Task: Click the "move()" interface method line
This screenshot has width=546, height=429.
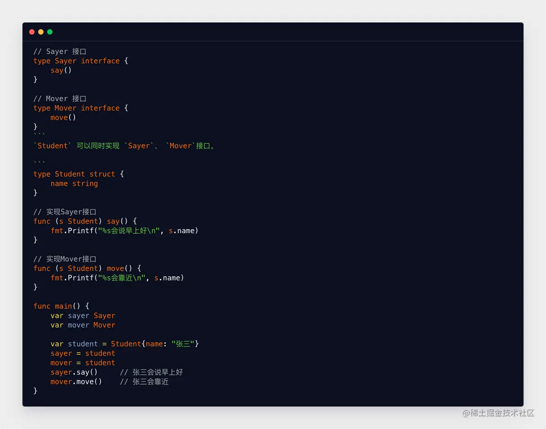Action: pyautogui.click(x=63, y=118)
